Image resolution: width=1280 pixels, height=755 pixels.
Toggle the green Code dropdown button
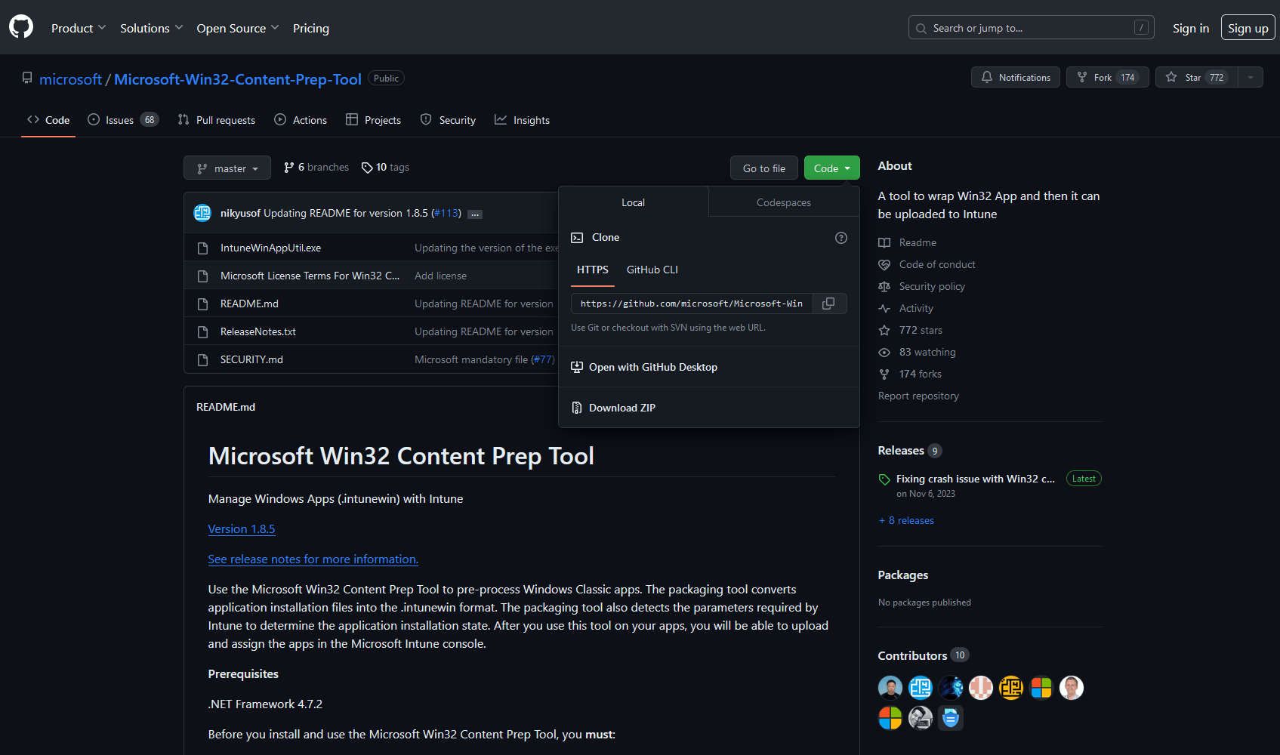pos(832,168)
